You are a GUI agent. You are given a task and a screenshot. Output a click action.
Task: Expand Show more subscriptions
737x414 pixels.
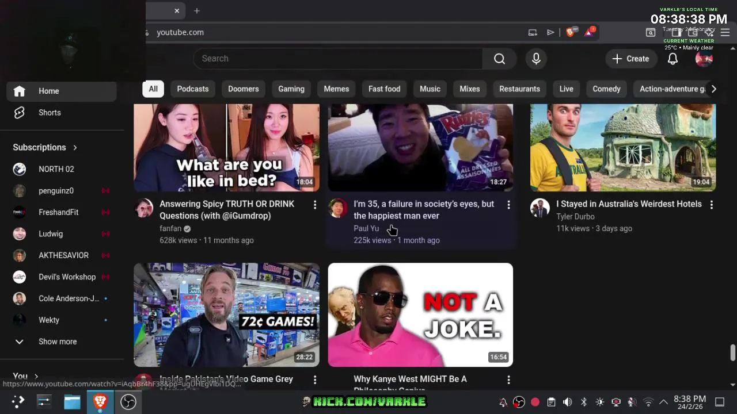tap(62, 342)
